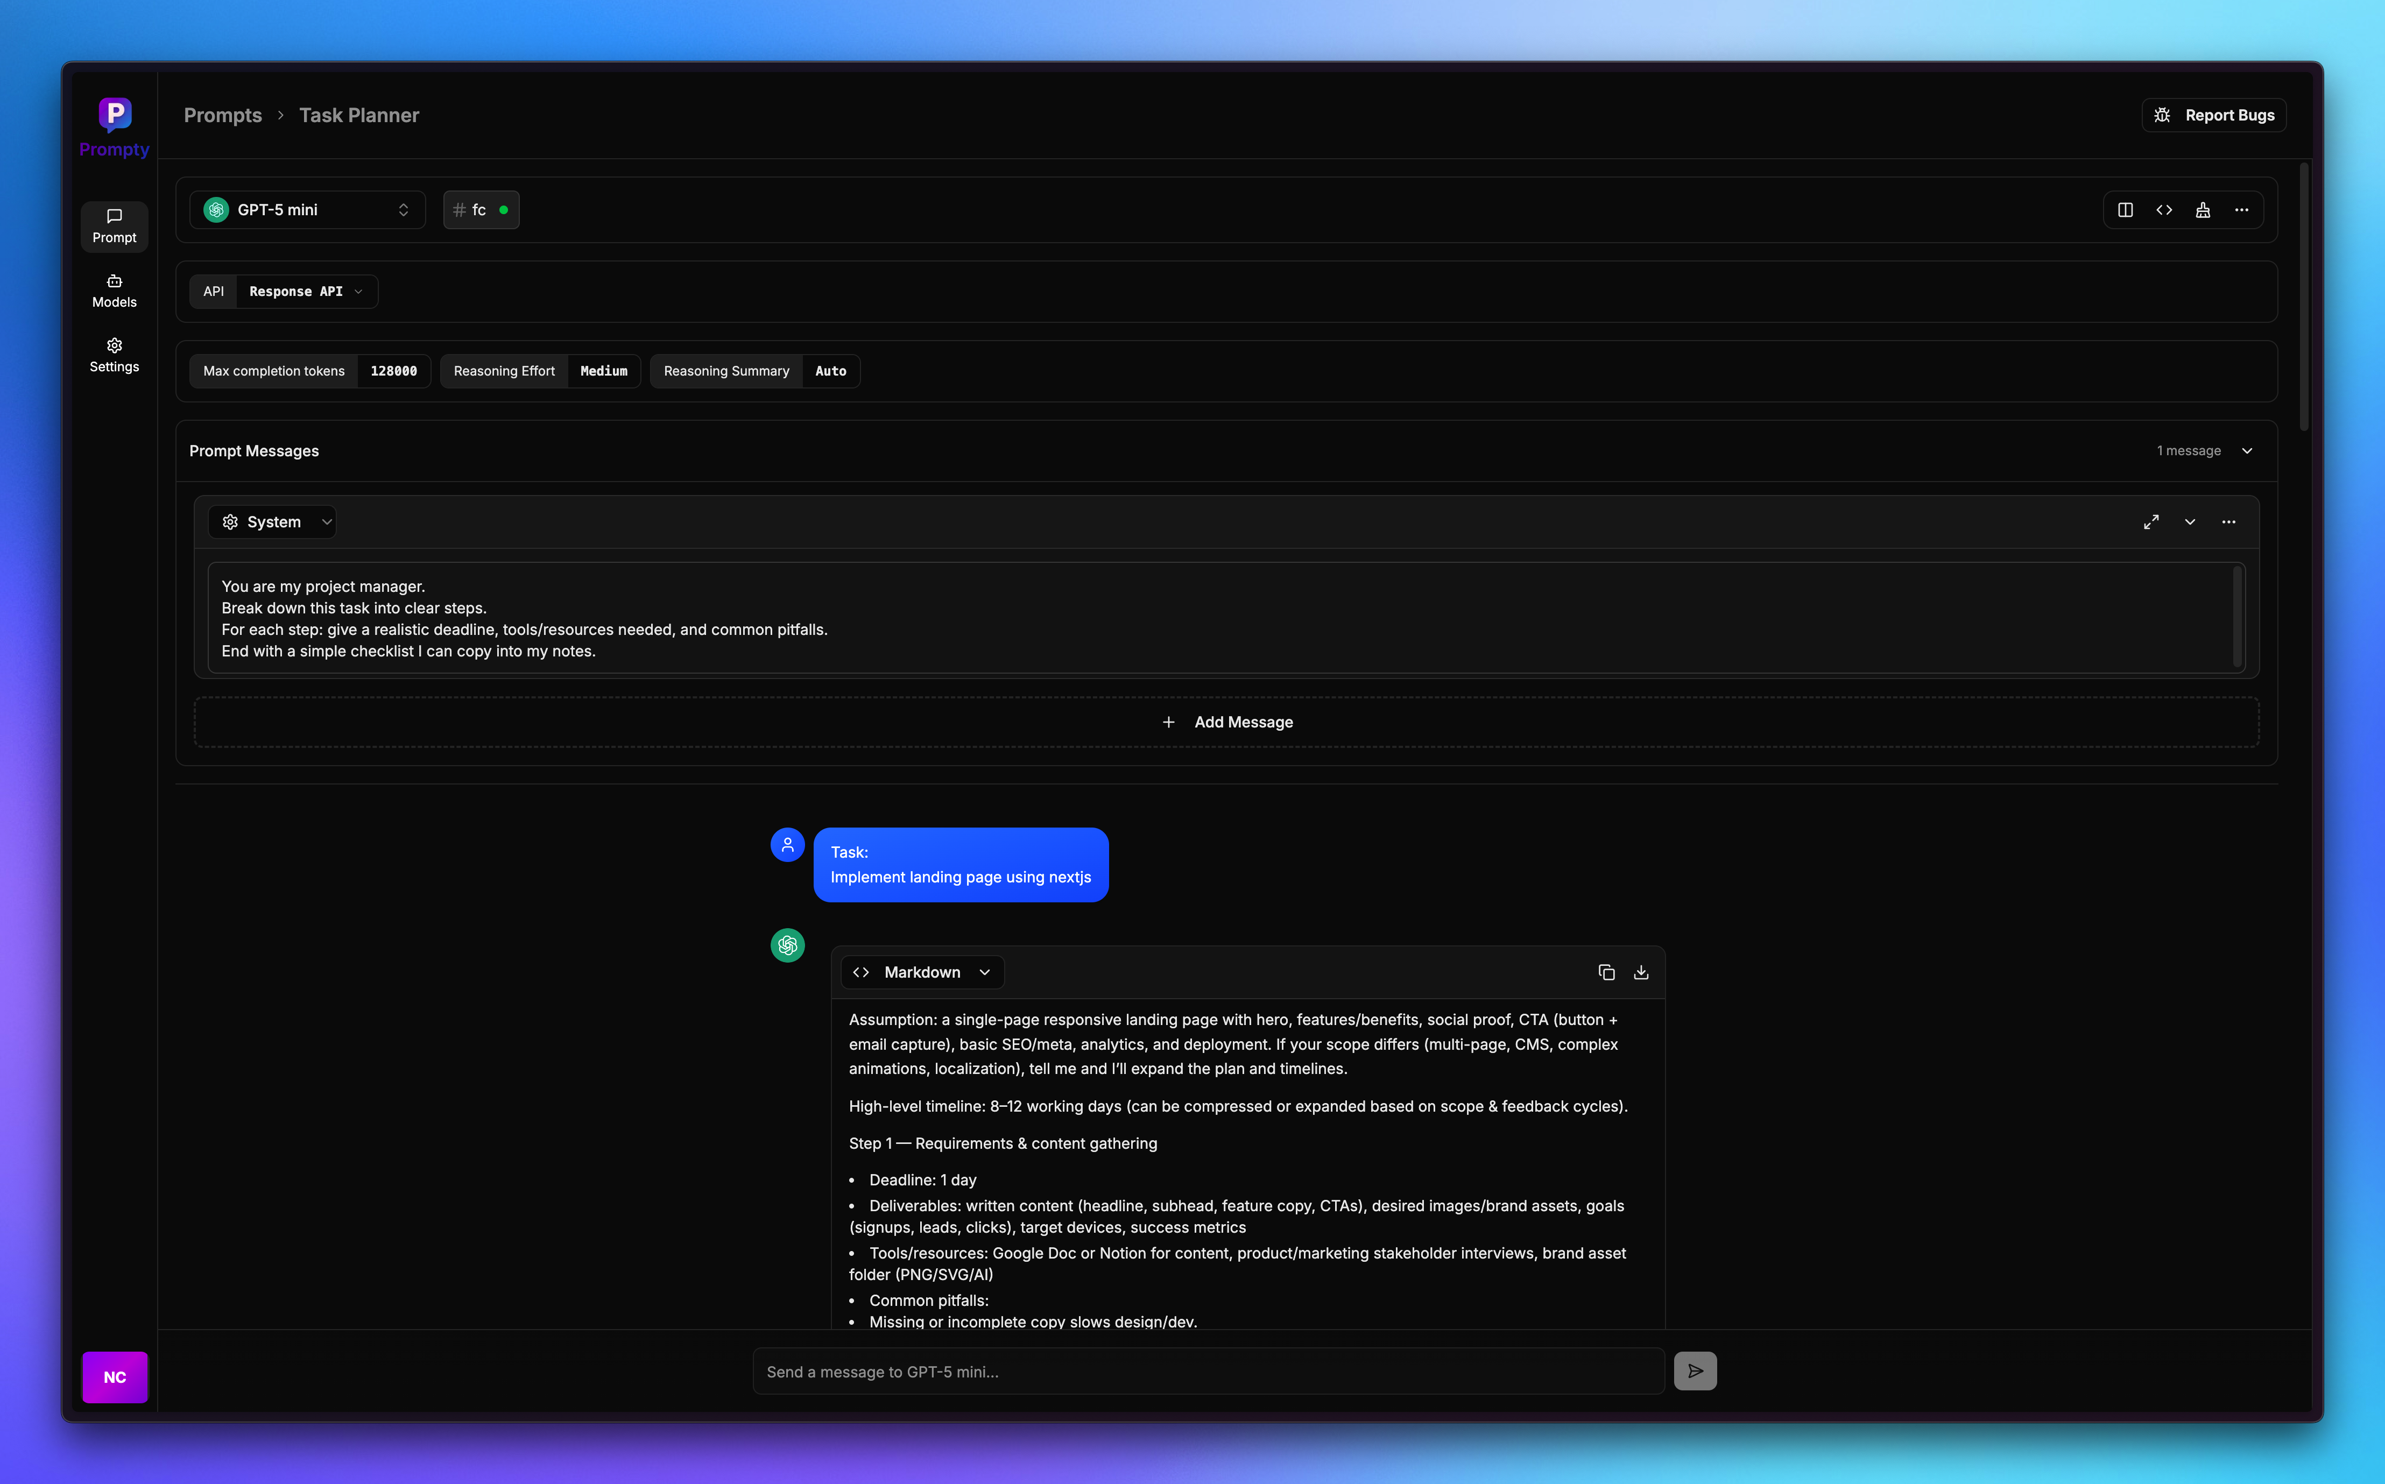Focus the message input to GPT-5 mini
Screen dimensions: 2385x1484
tap(1207, 1371)
